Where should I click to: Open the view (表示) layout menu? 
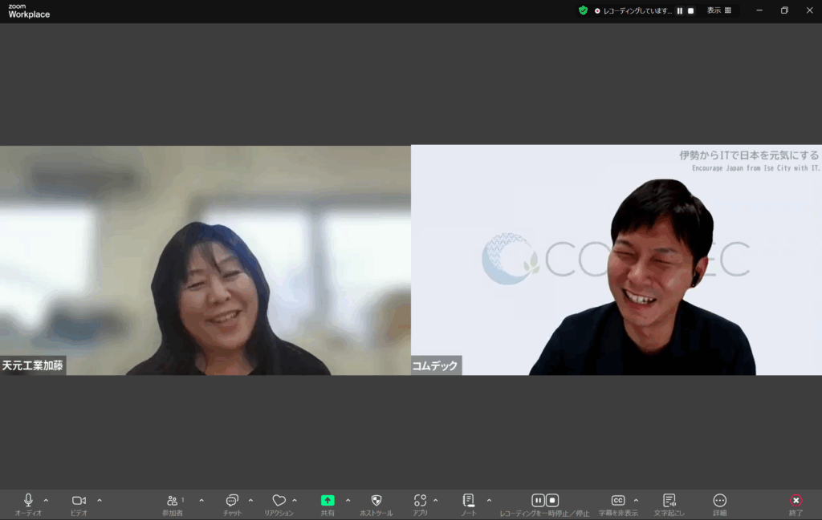718,10
